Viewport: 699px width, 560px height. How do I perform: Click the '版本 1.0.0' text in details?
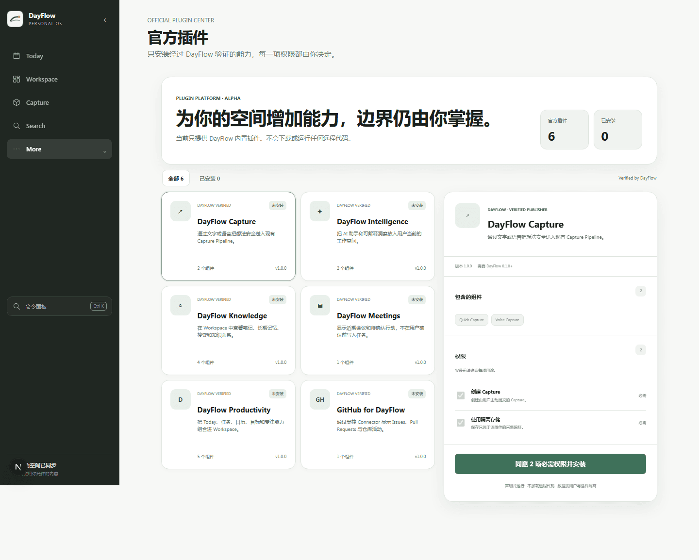(463, 266)
